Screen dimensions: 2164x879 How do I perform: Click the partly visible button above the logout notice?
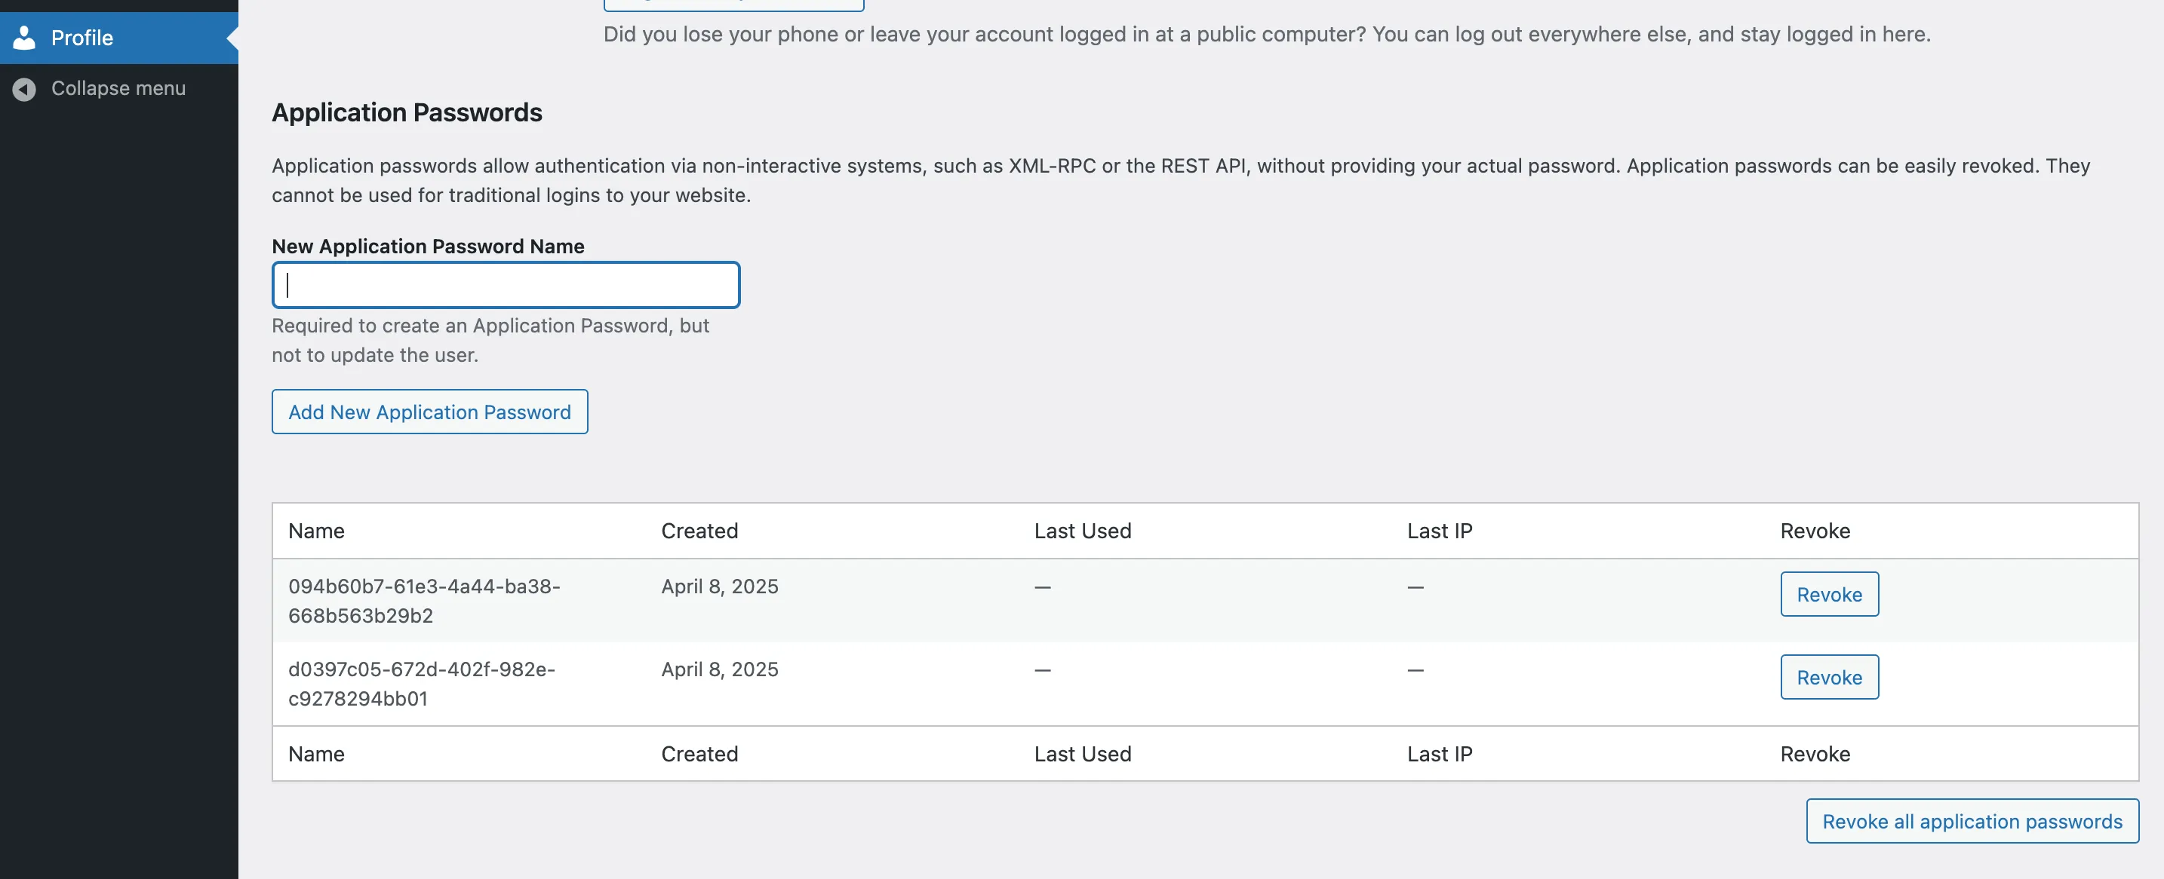[733, 5]
